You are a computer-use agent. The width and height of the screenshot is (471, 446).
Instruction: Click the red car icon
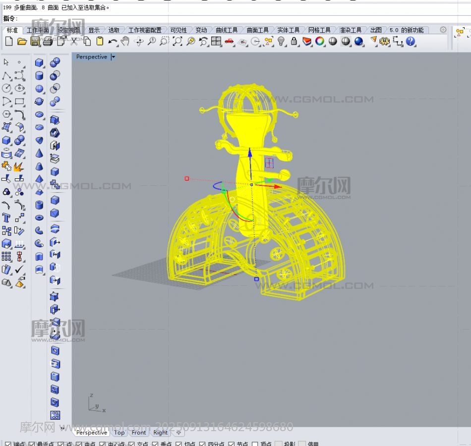229,41
